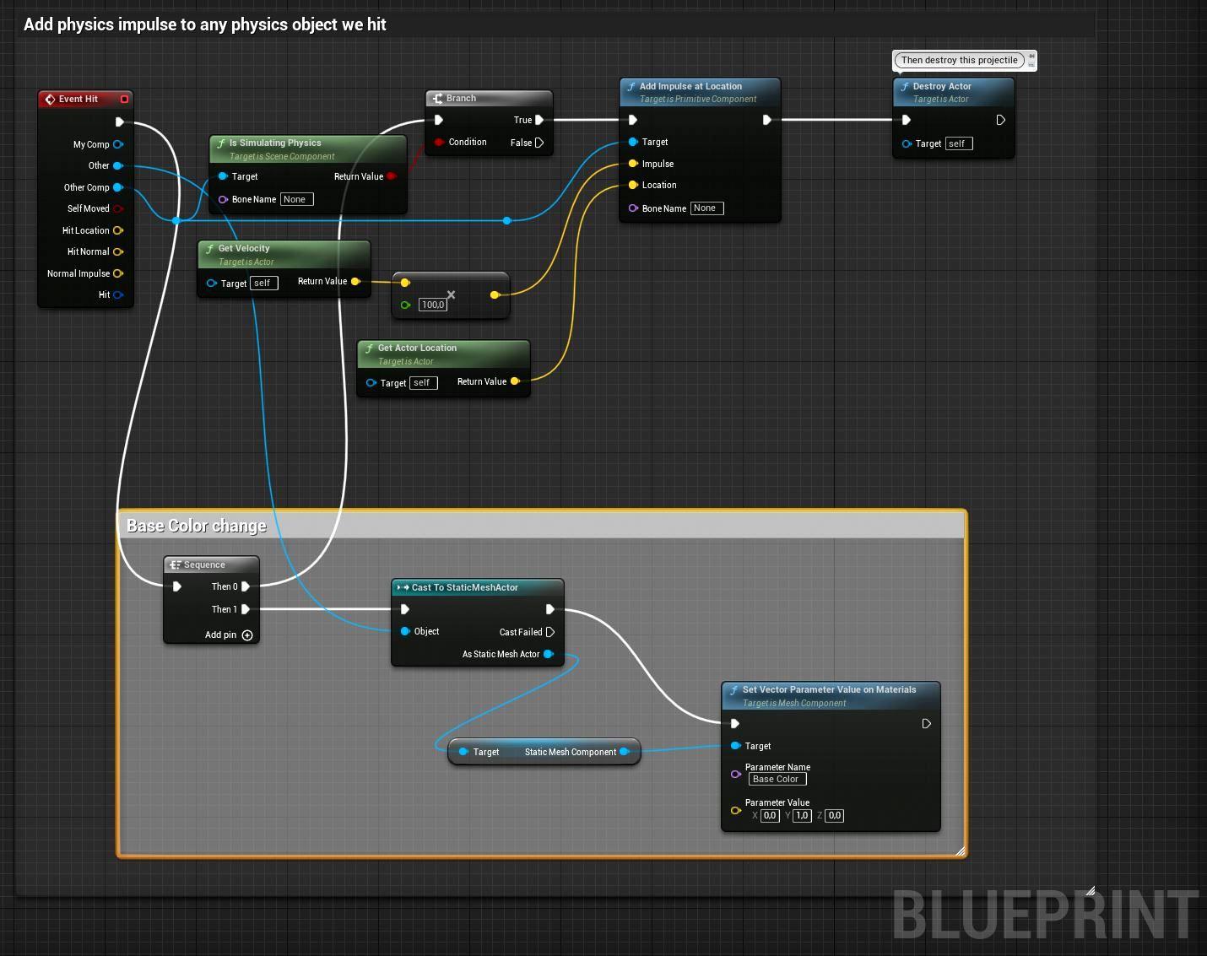Click the As Static Mesh Actor pin
This screenshot has height=956, width=1207.
click(x=549, y=654)
